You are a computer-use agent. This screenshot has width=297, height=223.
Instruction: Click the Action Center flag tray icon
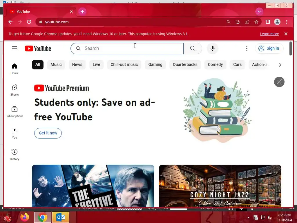[x=256, y=217]
